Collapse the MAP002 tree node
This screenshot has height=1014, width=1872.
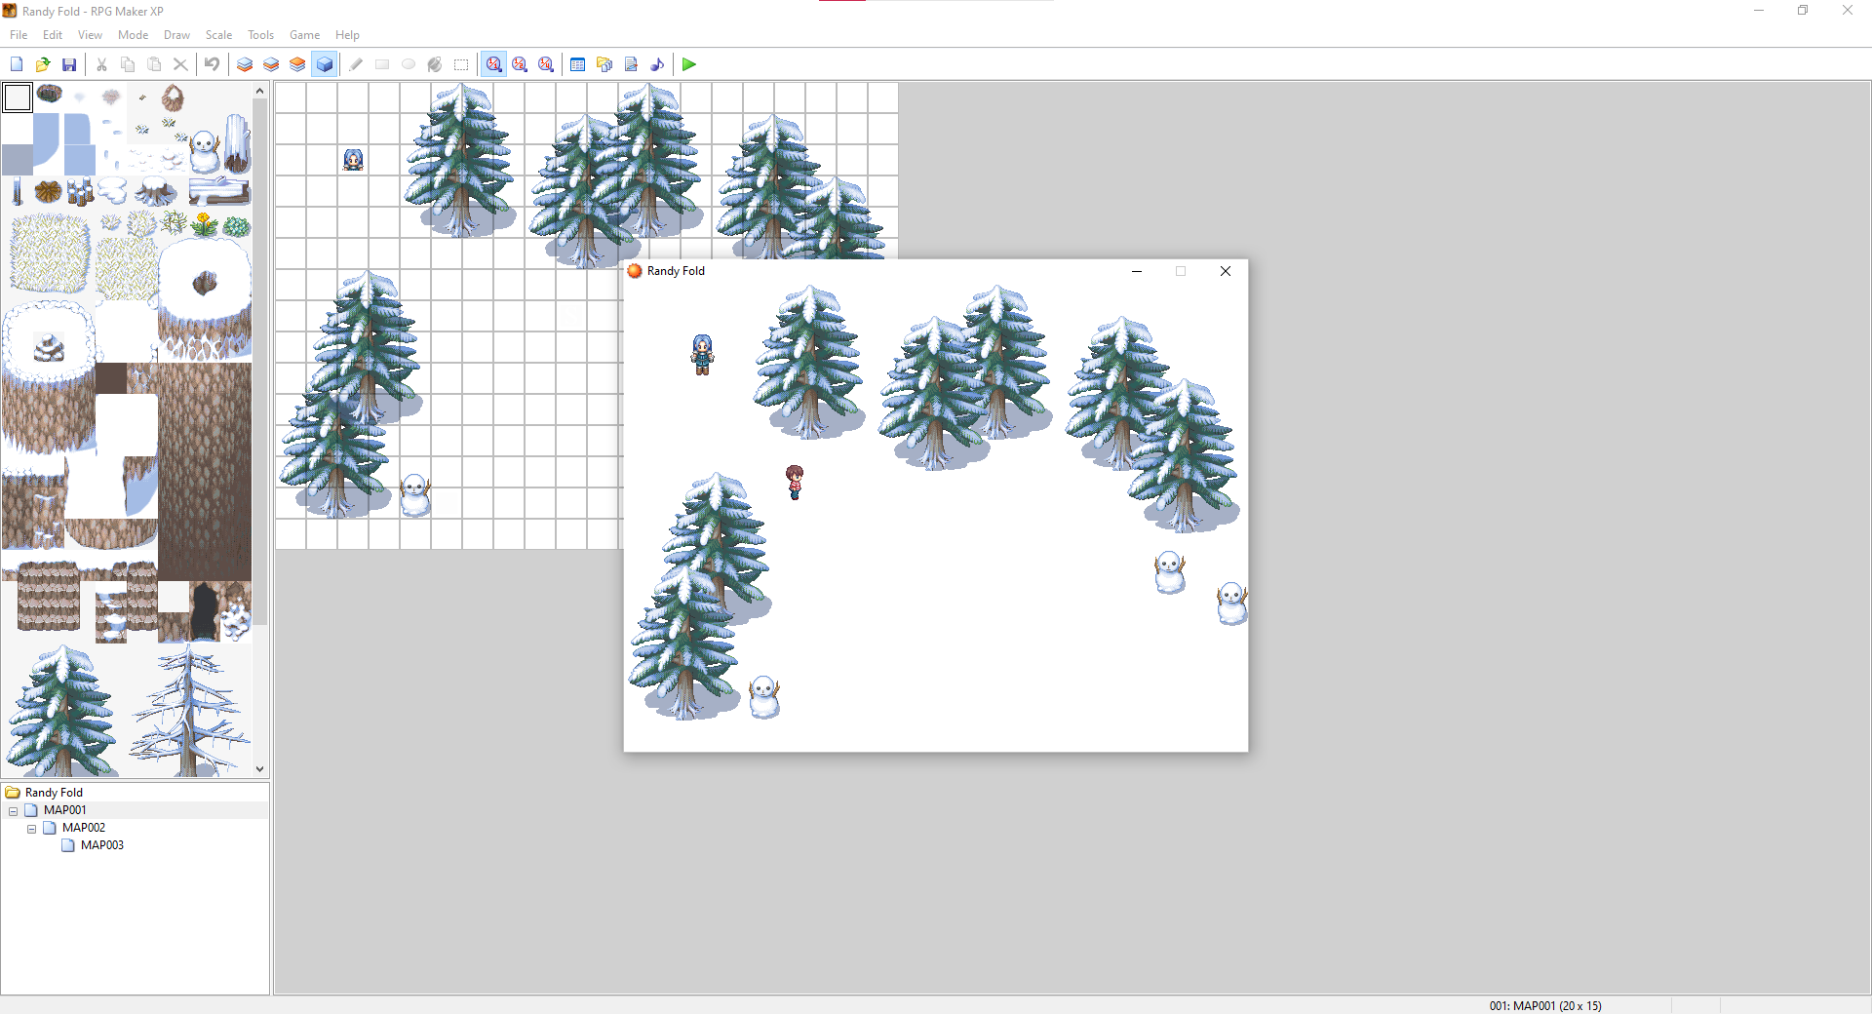tap(32, 829)
